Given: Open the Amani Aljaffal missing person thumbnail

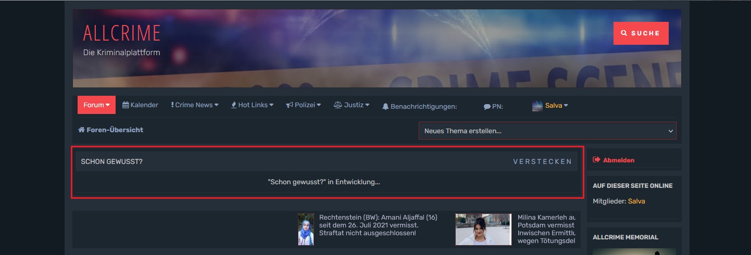Looking at the screenshot, I should 306,229.
